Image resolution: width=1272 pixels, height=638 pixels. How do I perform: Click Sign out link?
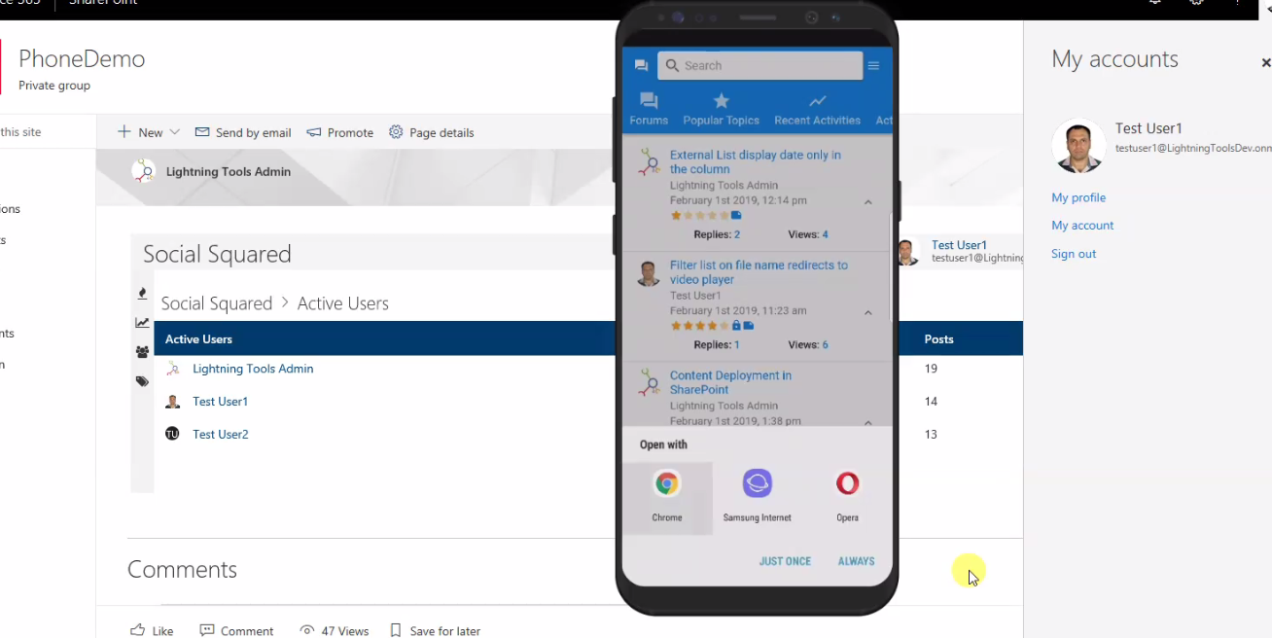coord(1074,254)
